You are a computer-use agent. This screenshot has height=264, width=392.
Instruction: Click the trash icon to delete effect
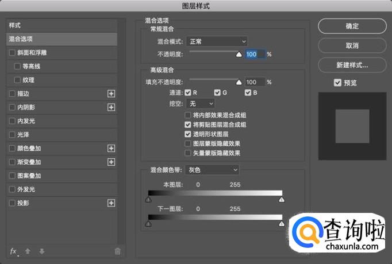point(117,251)
